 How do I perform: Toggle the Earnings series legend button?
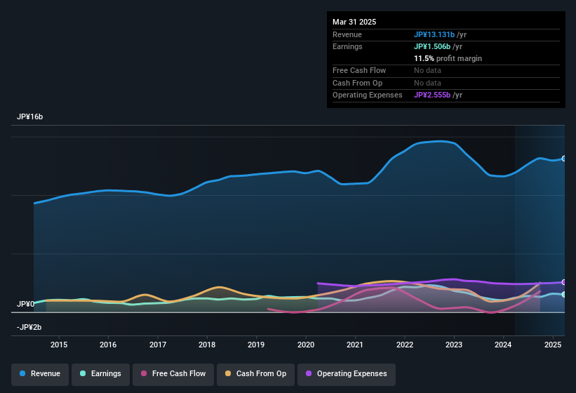point(100,374)
